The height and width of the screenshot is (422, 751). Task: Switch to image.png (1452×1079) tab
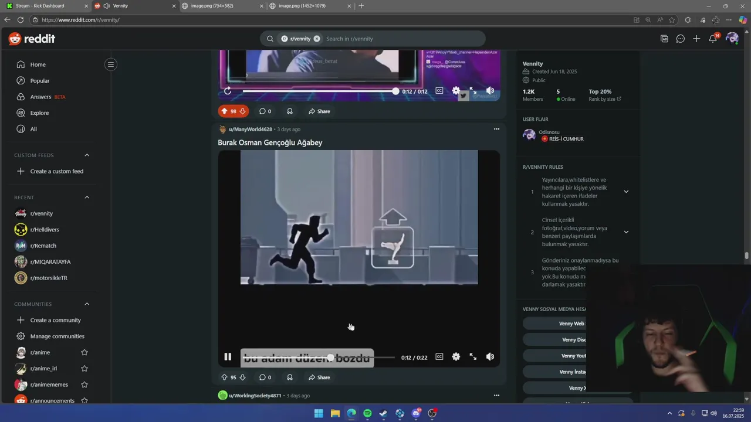click(x=310, y=6)
